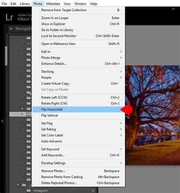This screenshot has height=193, width=180.
Task: Open the Metadata menu
Action: click(x=53, y=4)
